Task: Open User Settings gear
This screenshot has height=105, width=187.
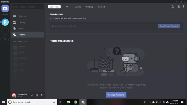Action: pyautogui.click(x=41, y=95)
